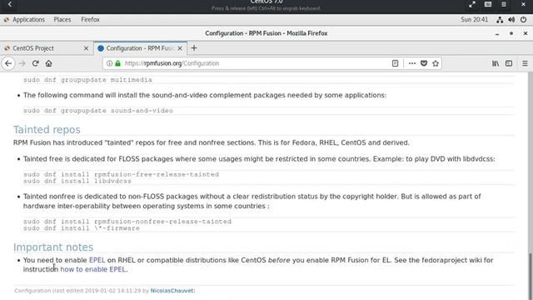This screenshot has height=300, width=533.
Task: Bookmark this page with the star
Action: pos(436,63)
